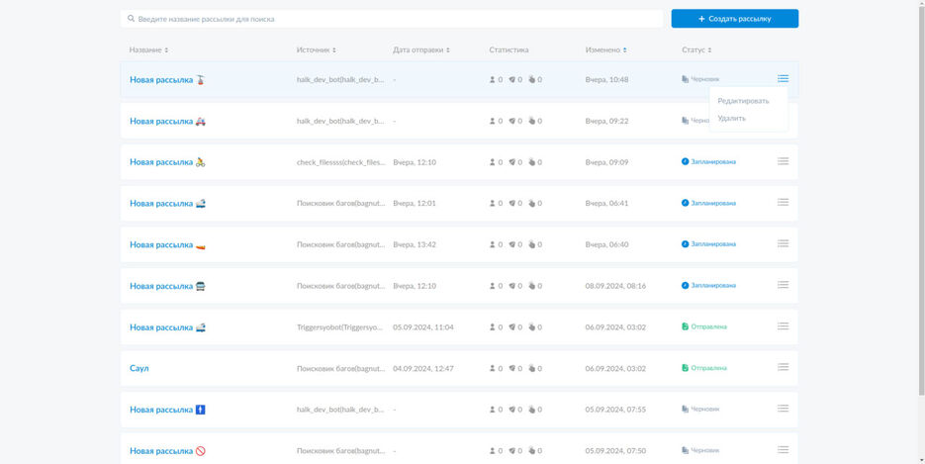The height and width of the screenshot is (464, 925).
Task: Open Новая рассылка with bus emoji
Action: coord(167,286)
